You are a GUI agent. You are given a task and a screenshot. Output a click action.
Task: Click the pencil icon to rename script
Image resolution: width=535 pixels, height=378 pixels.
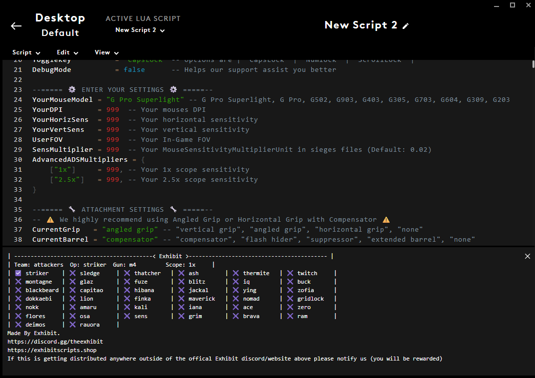coord(406,26)
